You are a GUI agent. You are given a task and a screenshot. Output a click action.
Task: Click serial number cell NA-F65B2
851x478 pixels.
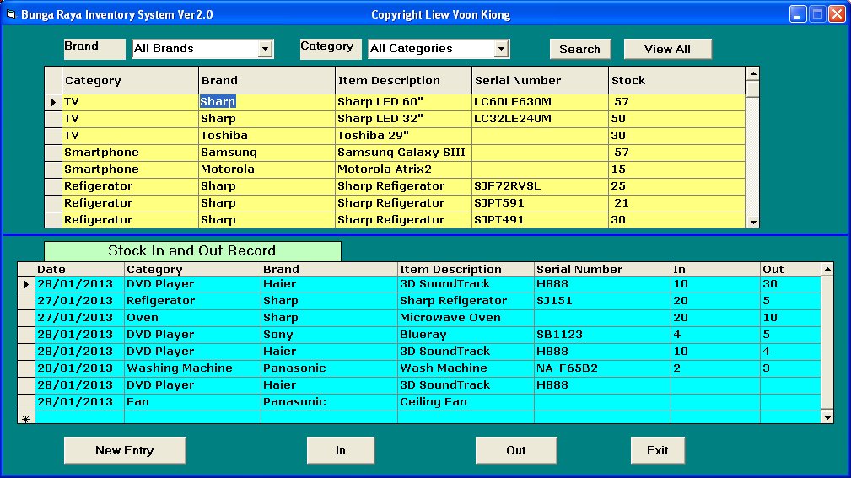tap(602, 368)
